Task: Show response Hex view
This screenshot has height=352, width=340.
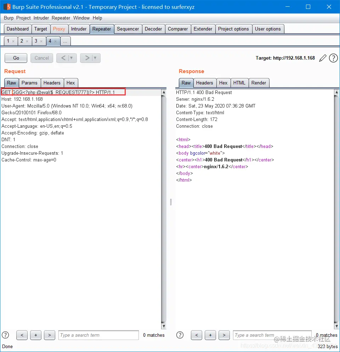Action: (x=223, y=83)
